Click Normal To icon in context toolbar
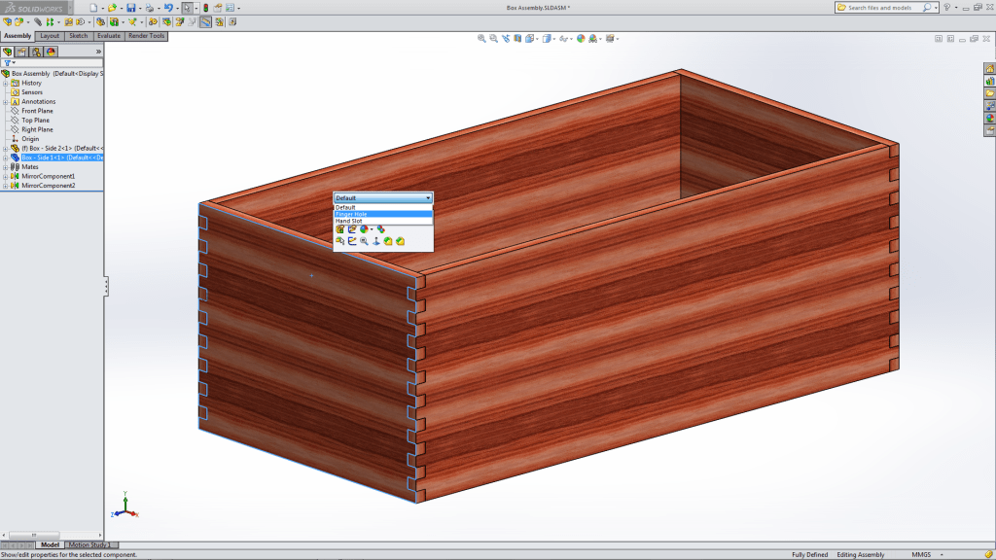Screen dimensions: 996x560 [376, 241]
